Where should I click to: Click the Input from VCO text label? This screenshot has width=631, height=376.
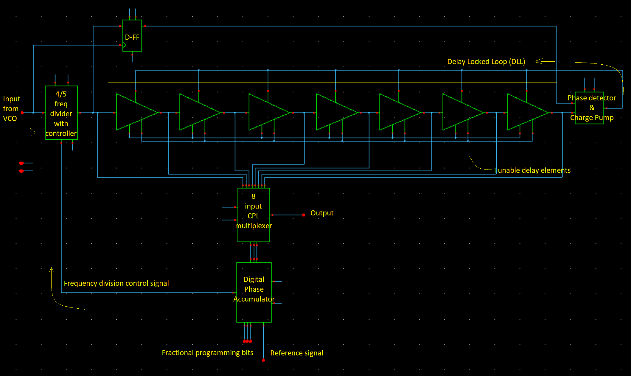(11, 108)
